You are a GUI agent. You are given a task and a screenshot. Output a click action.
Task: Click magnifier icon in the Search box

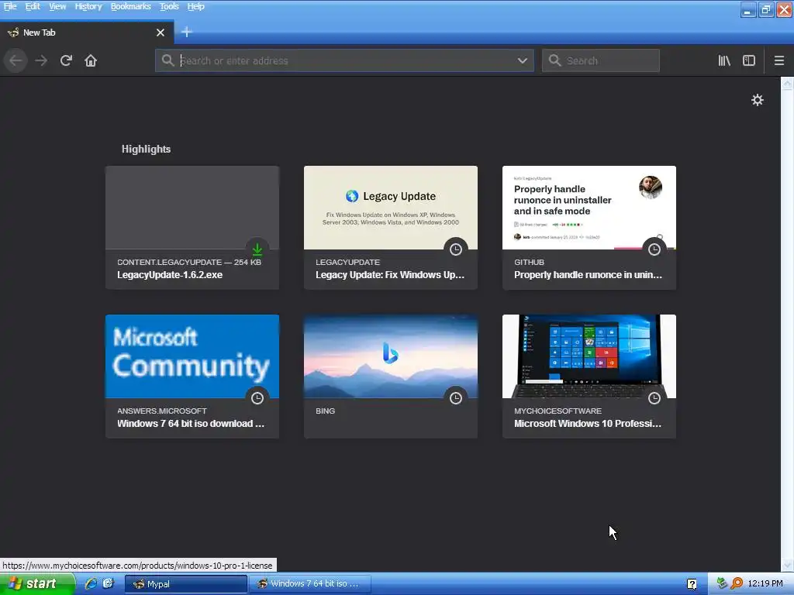pos(554,60)
